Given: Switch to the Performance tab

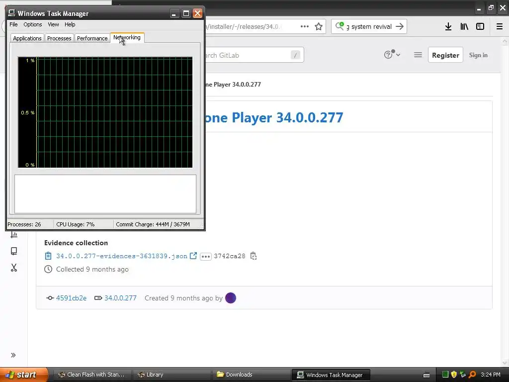Looking at the screenshot, I should [x=92, y=38].
